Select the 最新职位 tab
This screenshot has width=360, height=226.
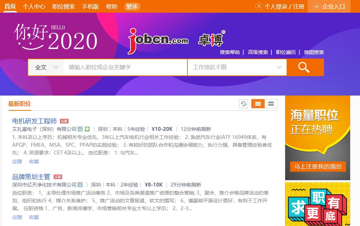19,104
